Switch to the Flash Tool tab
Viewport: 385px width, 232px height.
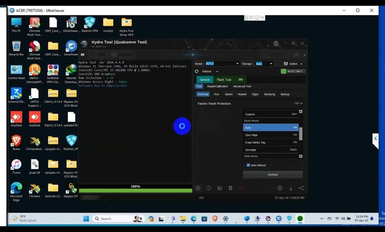224,79
